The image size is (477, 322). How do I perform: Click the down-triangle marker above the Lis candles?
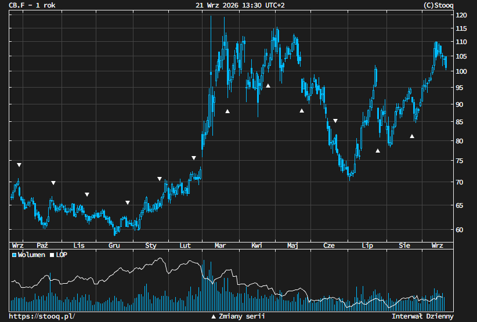click(87, 194)
